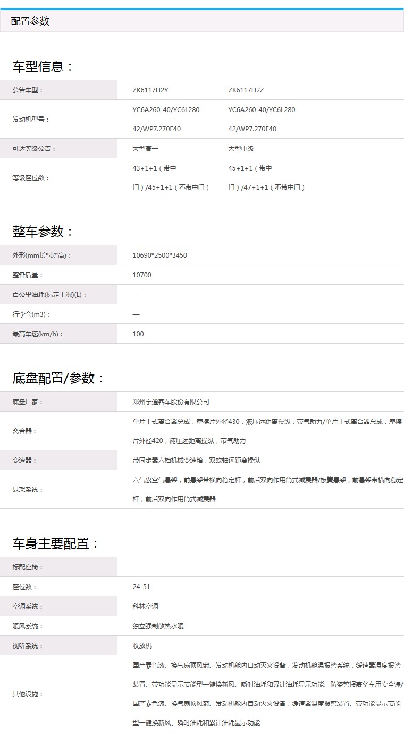Image resolution: width=404 pixels, height=733 pixels.
Task: Click the 车身主要配置 section heading
Action: pyautogui.click(x=55, y=543)
